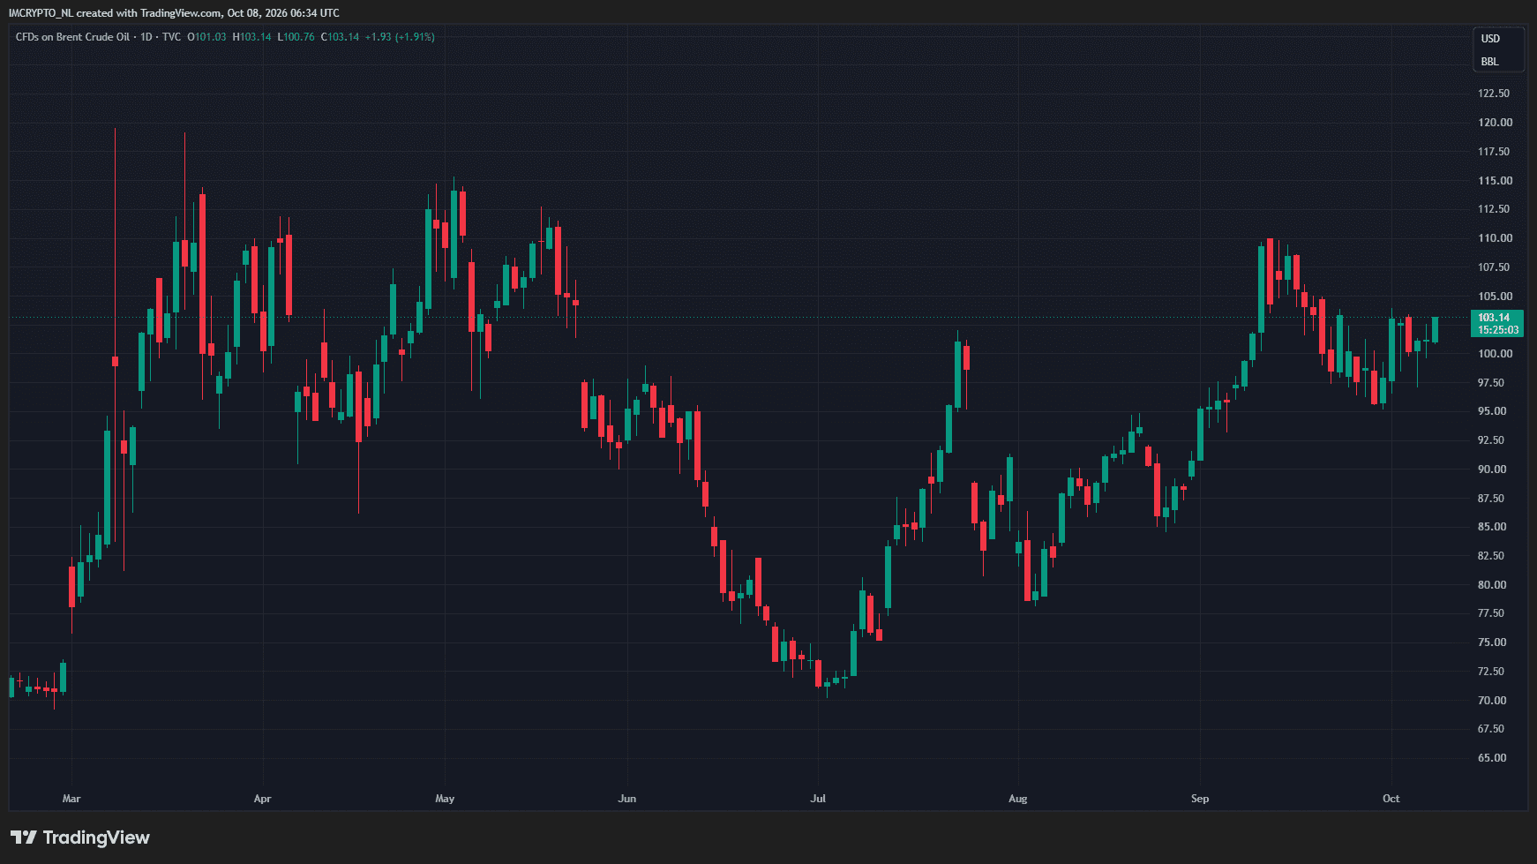Click the 97.50 price axis label

pos(1491,383)
